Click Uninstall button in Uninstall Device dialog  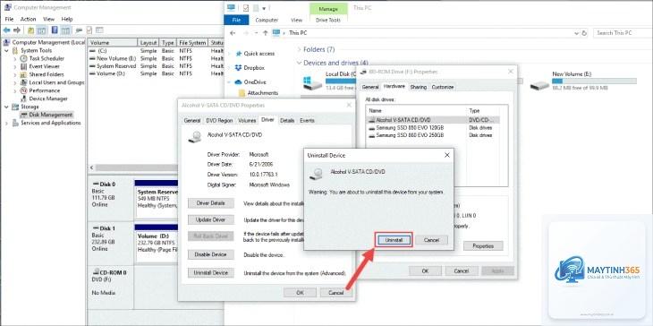394,240
